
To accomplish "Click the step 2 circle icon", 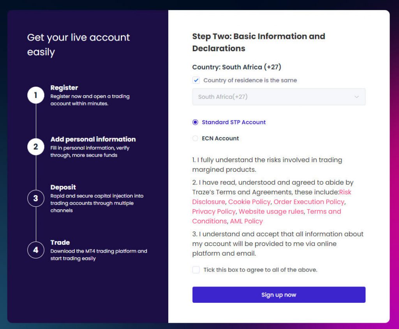I will coord(35,147).
